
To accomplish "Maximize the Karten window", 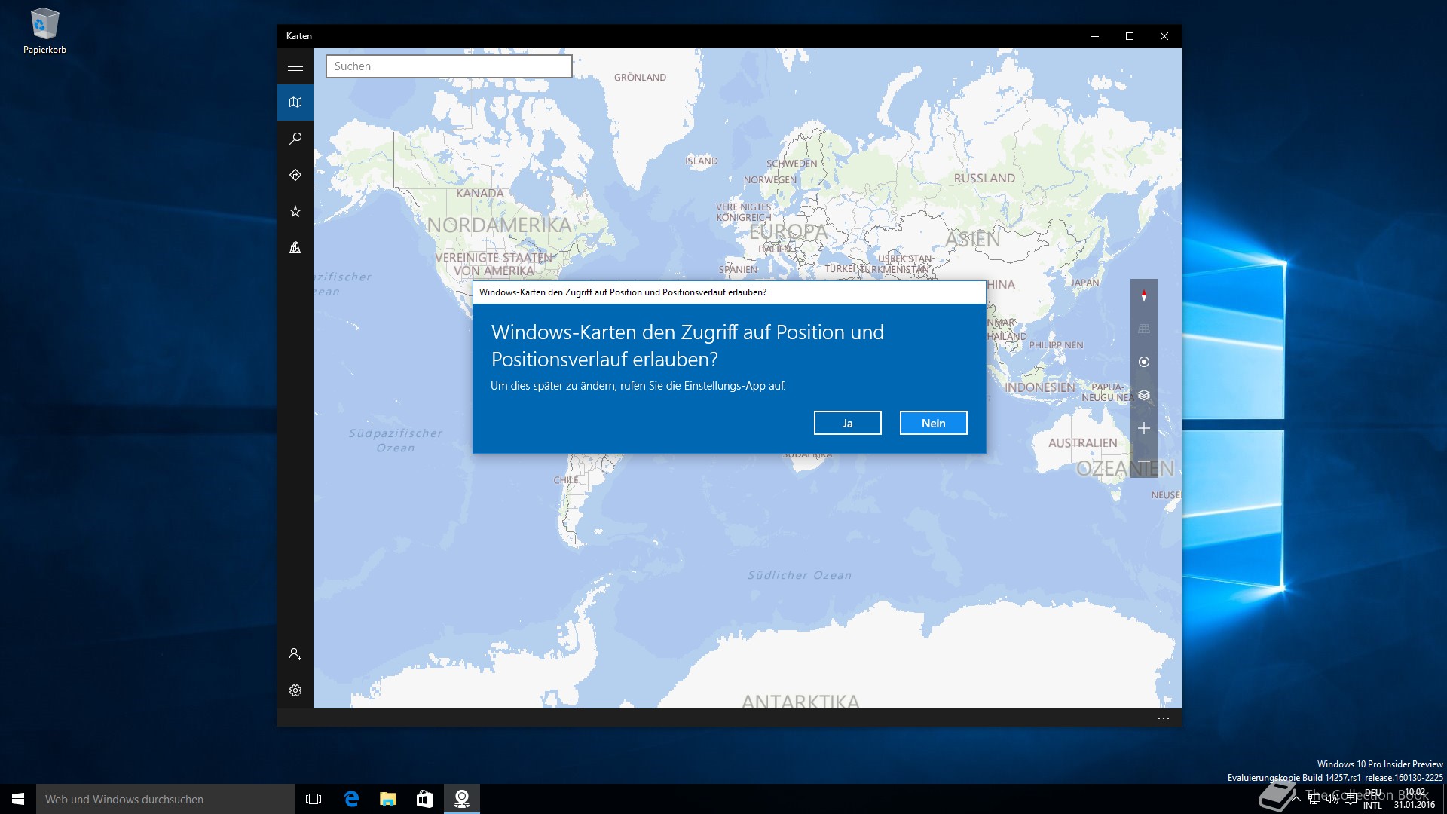I will tap(1130, 36).
